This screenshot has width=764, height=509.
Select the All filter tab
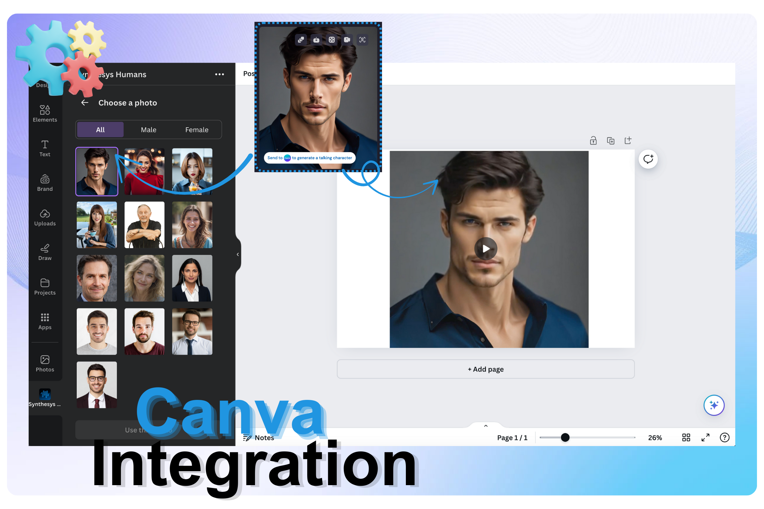coord(100,129)
